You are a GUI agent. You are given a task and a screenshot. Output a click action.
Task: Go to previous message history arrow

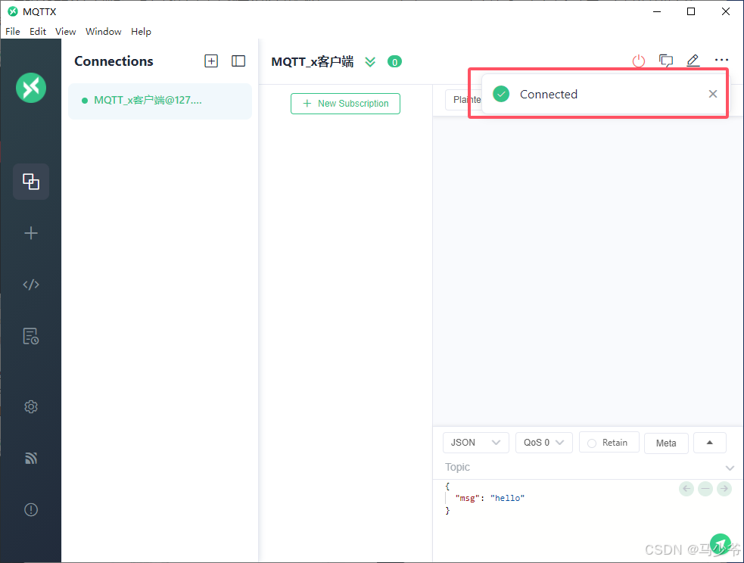coord(686,489)
